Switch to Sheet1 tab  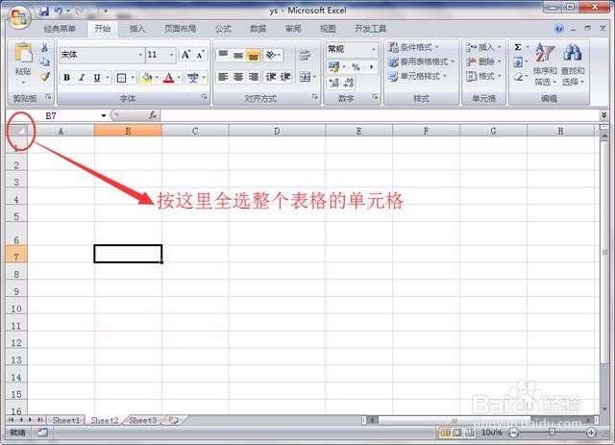tap(66, 420)
